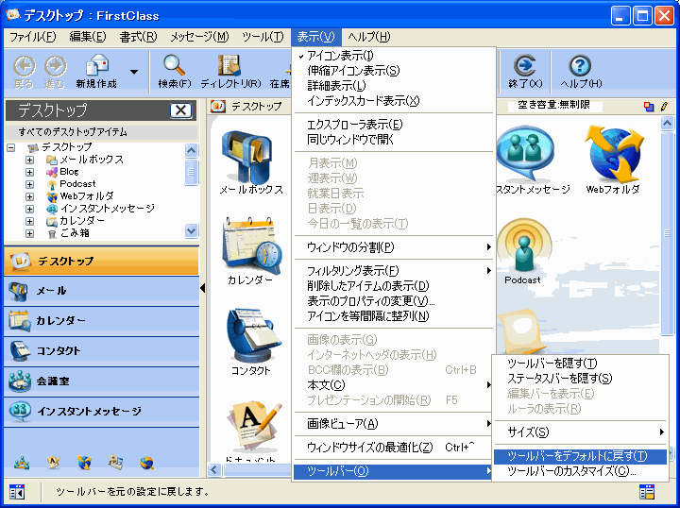Image resolution: width=680 pixels, height=508 pixels.
Task: Open the Podcast desktop icon
Action: (x=522, y=252)
